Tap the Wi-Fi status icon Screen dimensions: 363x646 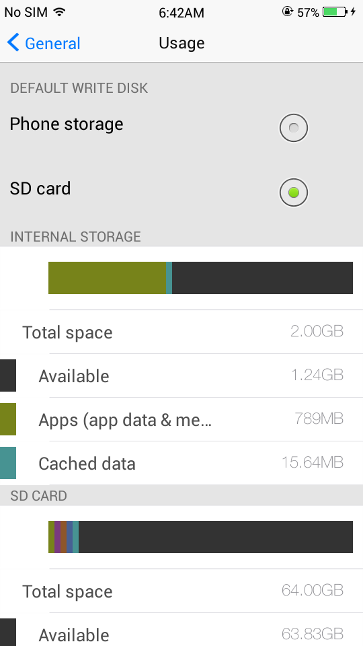click(x=60, y=12)
